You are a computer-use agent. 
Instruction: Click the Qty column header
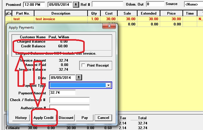[94, 13]
